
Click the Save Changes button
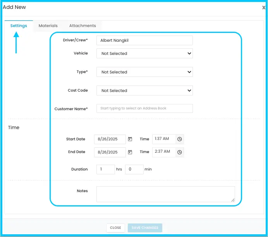[x=145, y=228]
